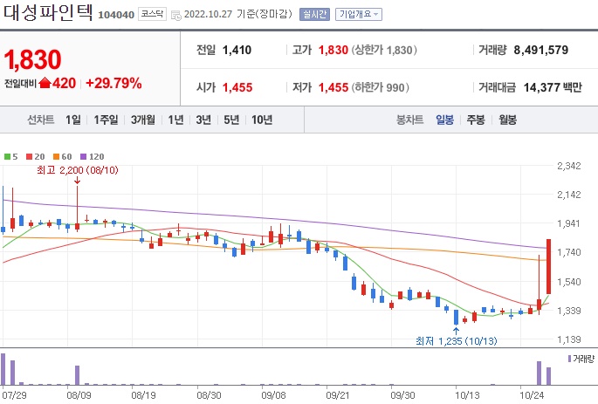The width and height of the screenshot is (598, 404).
Task: Click the red 20-day moving average swatch
Action: (x=30, y=157)
